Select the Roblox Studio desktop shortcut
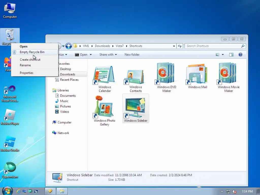The width and height of the screenshot is (260, 195). [10, 144]
